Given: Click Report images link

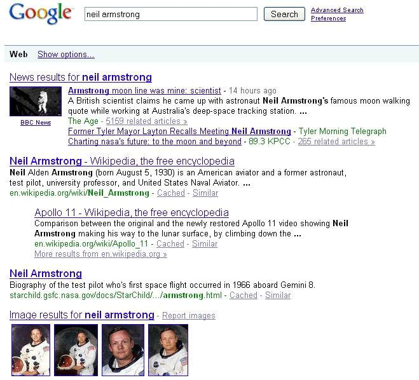Looking at the screenshot, I should (x=189, y=315).
